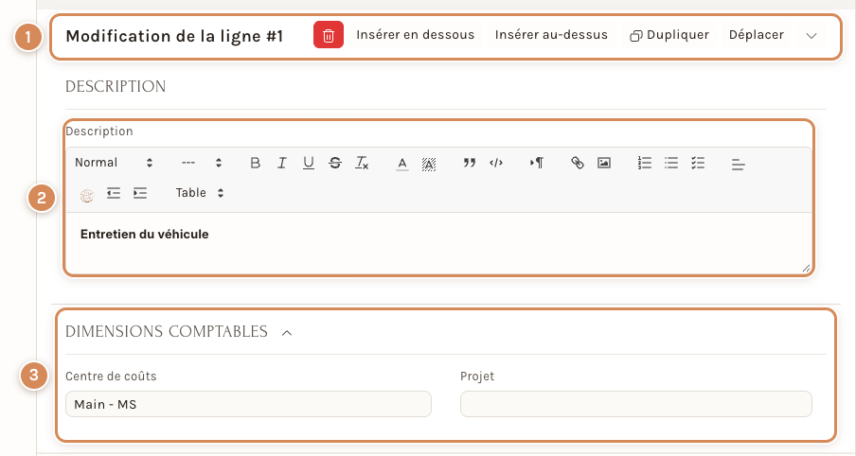Open text alignment options
The width and height of the screenshot is (856, 456).
[x=738, y=164]
